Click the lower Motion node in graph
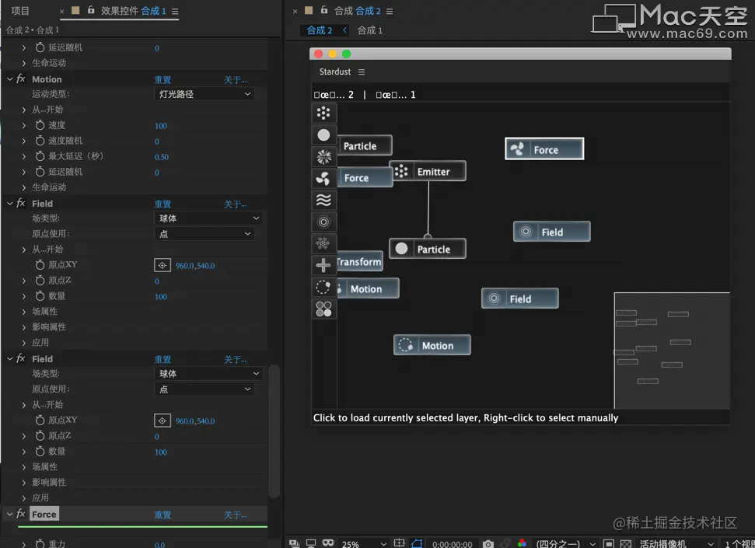The width and height of the screenshot is (755, 548). (432, 345)
